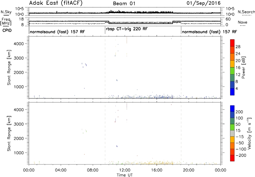Viewport: 255px width, 177px height.
Task: Click the 'CPID' row label
Action: pyautogui.click(x=7, y=30)
